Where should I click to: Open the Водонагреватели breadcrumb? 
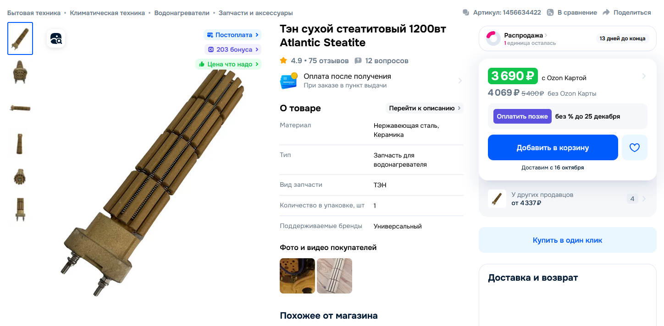(x=182, y=13)
